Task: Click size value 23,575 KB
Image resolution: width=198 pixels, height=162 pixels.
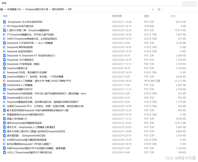Action: pos(180,81)
